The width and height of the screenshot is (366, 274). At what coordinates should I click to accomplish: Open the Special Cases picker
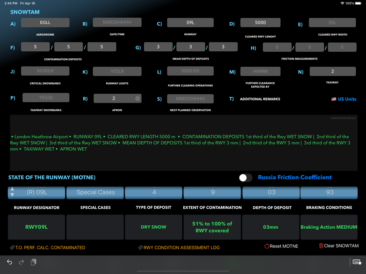(95, 192)
